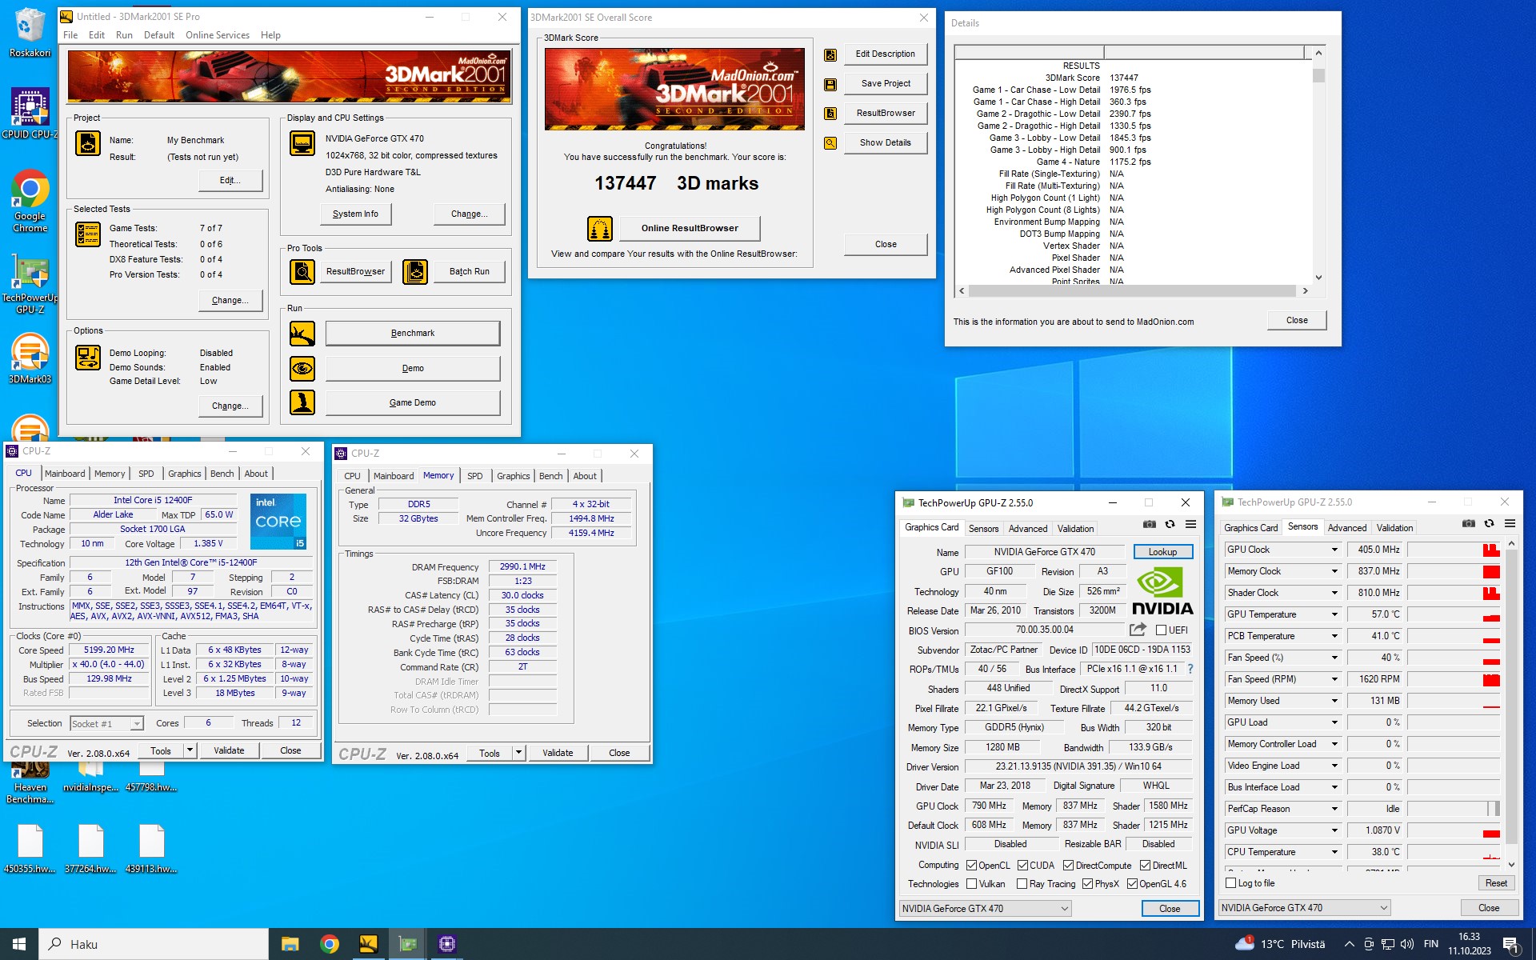Switch to Advanced tab in GPU-Z Graphics Card window

[x=1028, y=529]
